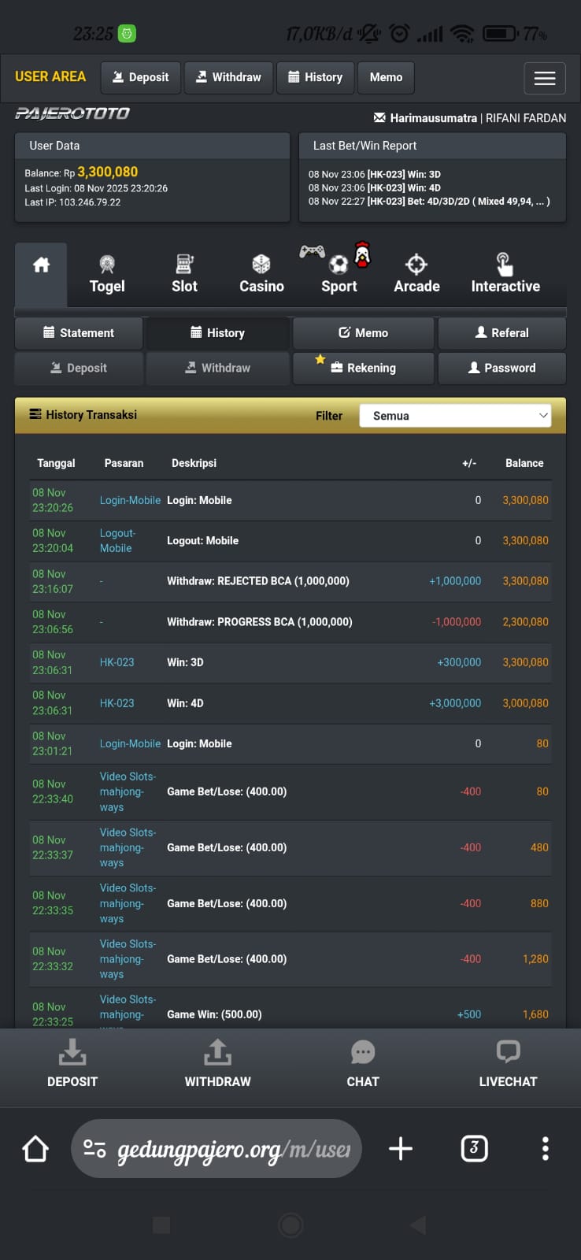Open the Togel game category

point(107,274)
